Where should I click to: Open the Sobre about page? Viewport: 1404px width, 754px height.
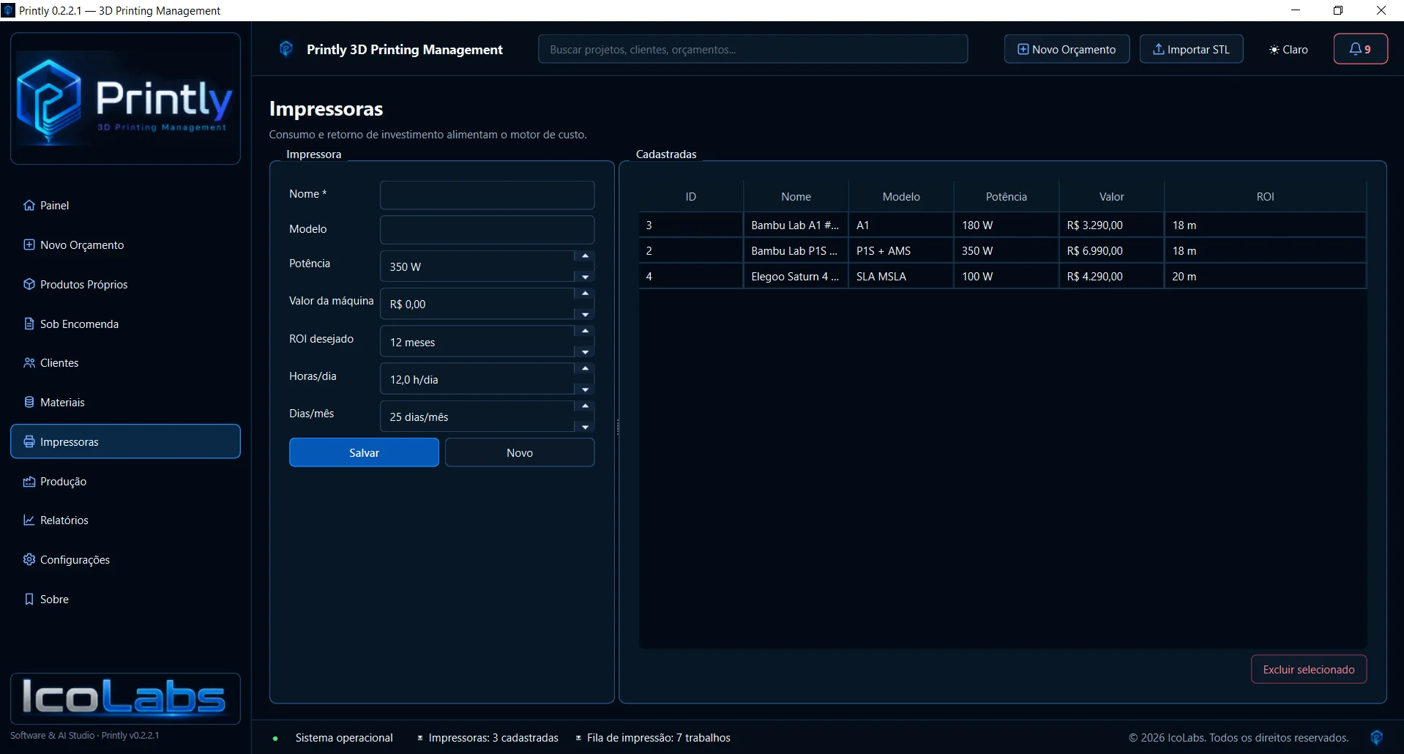point(125,600)
